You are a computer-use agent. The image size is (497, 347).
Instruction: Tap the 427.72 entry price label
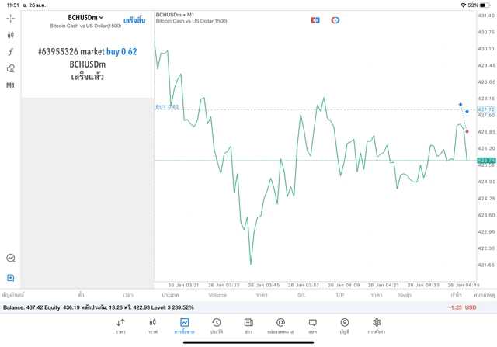pyautogui.click(x=486, y=109)
